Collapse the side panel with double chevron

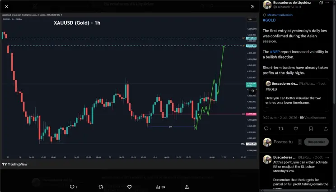(x=252, y=7)
